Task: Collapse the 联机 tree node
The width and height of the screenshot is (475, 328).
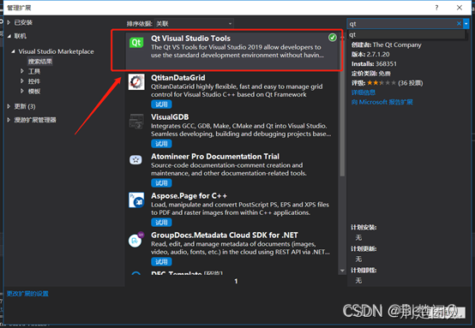Action: click(x=9, y=36)
